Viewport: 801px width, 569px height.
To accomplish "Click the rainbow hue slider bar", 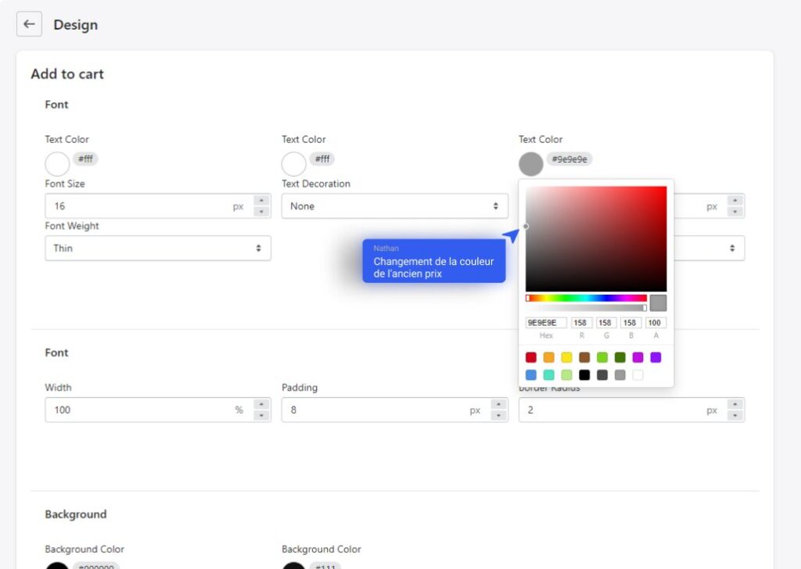I will click(x=586, y=298).
